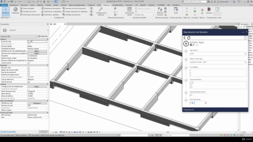This screenshot has width=253, height=142.
Task: Click Limpiar elementos no utilizados
Action: click(x=75, y=11)
